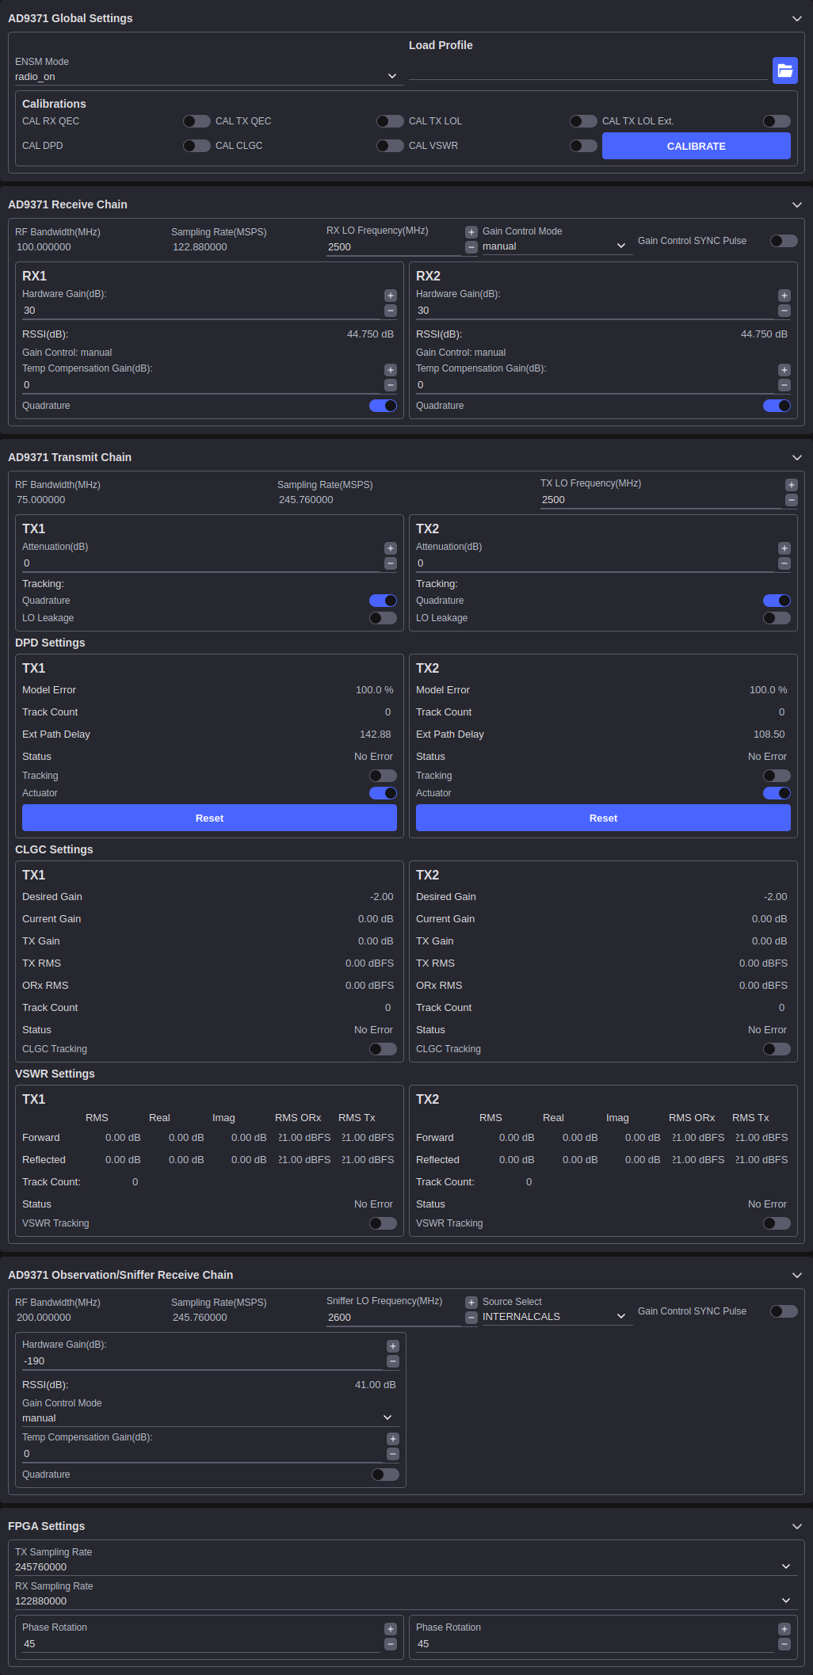This screenshot has height=1675, width=813.
Task: Open TX Sampling Rate dropdown
Action: pos(406,1567)
